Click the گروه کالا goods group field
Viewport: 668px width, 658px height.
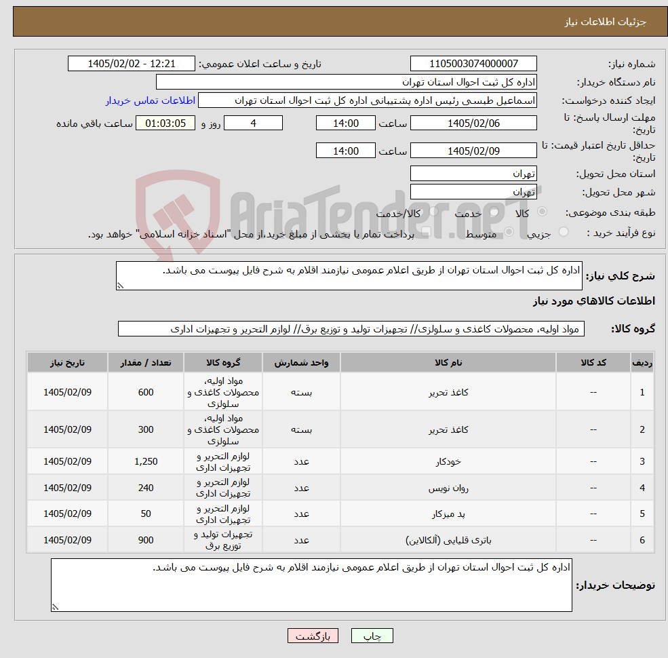pos(351,329)
